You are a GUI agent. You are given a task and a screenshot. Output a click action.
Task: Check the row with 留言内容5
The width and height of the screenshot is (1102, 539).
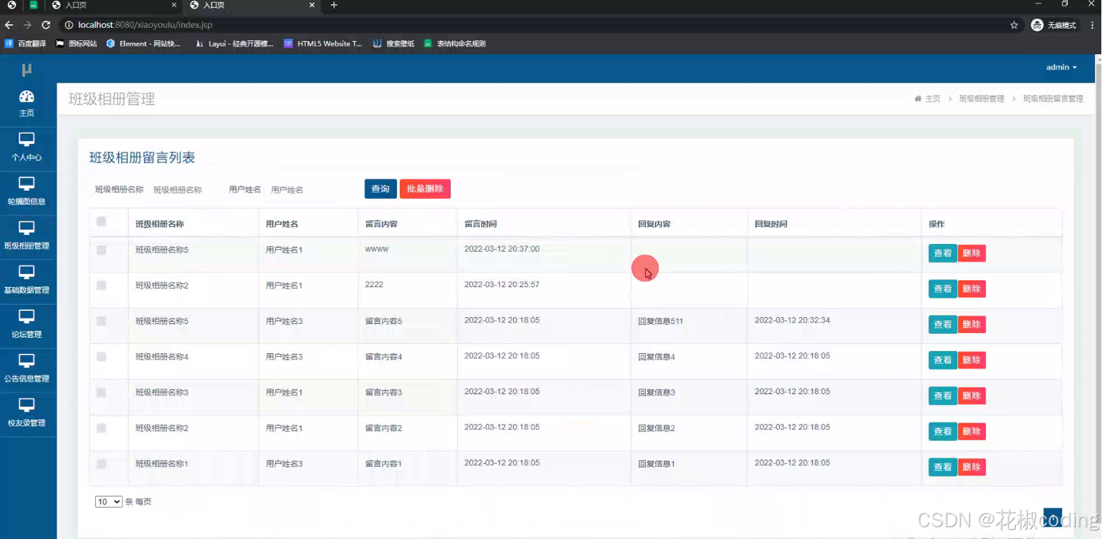click(x=101, y=321)
